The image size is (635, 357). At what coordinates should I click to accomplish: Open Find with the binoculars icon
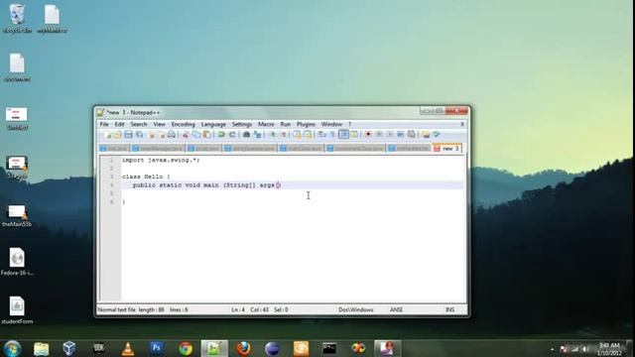pos(246,135)
